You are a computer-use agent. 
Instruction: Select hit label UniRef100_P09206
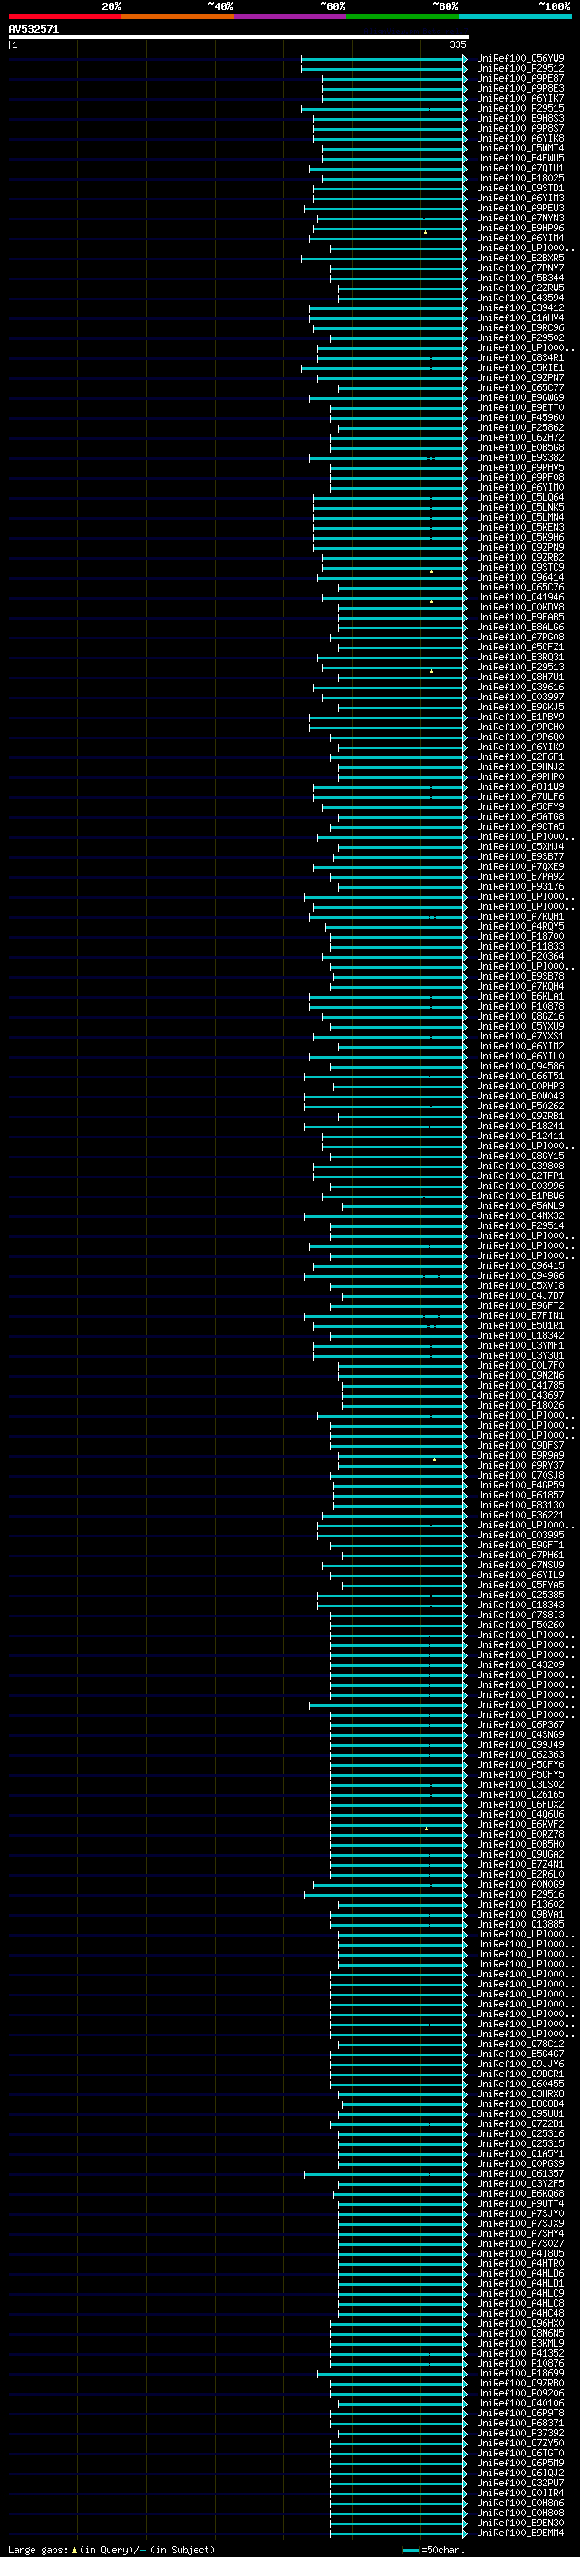(520, 2393)
